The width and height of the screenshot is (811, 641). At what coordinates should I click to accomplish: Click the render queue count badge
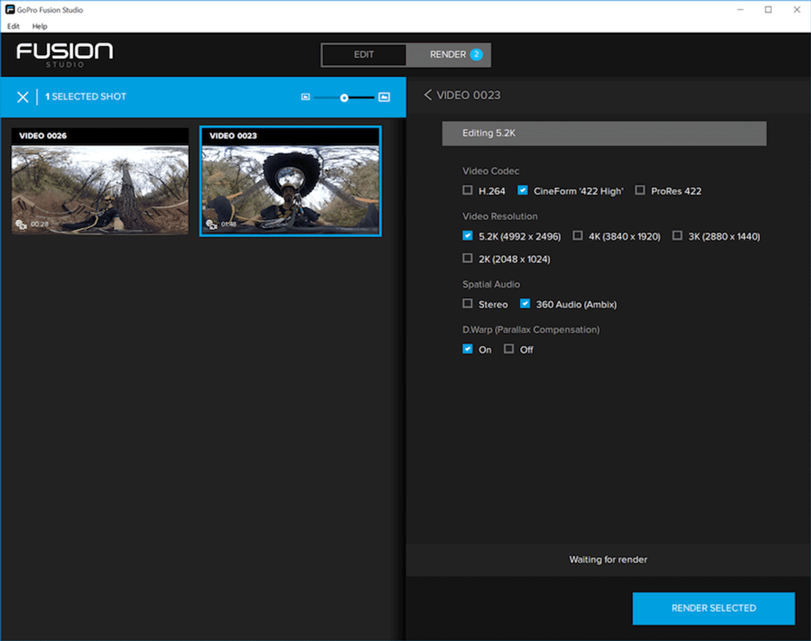476,55
